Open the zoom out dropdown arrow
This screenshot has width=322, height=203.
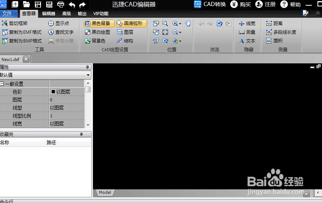pyautogui.click(x=180, y=33)
